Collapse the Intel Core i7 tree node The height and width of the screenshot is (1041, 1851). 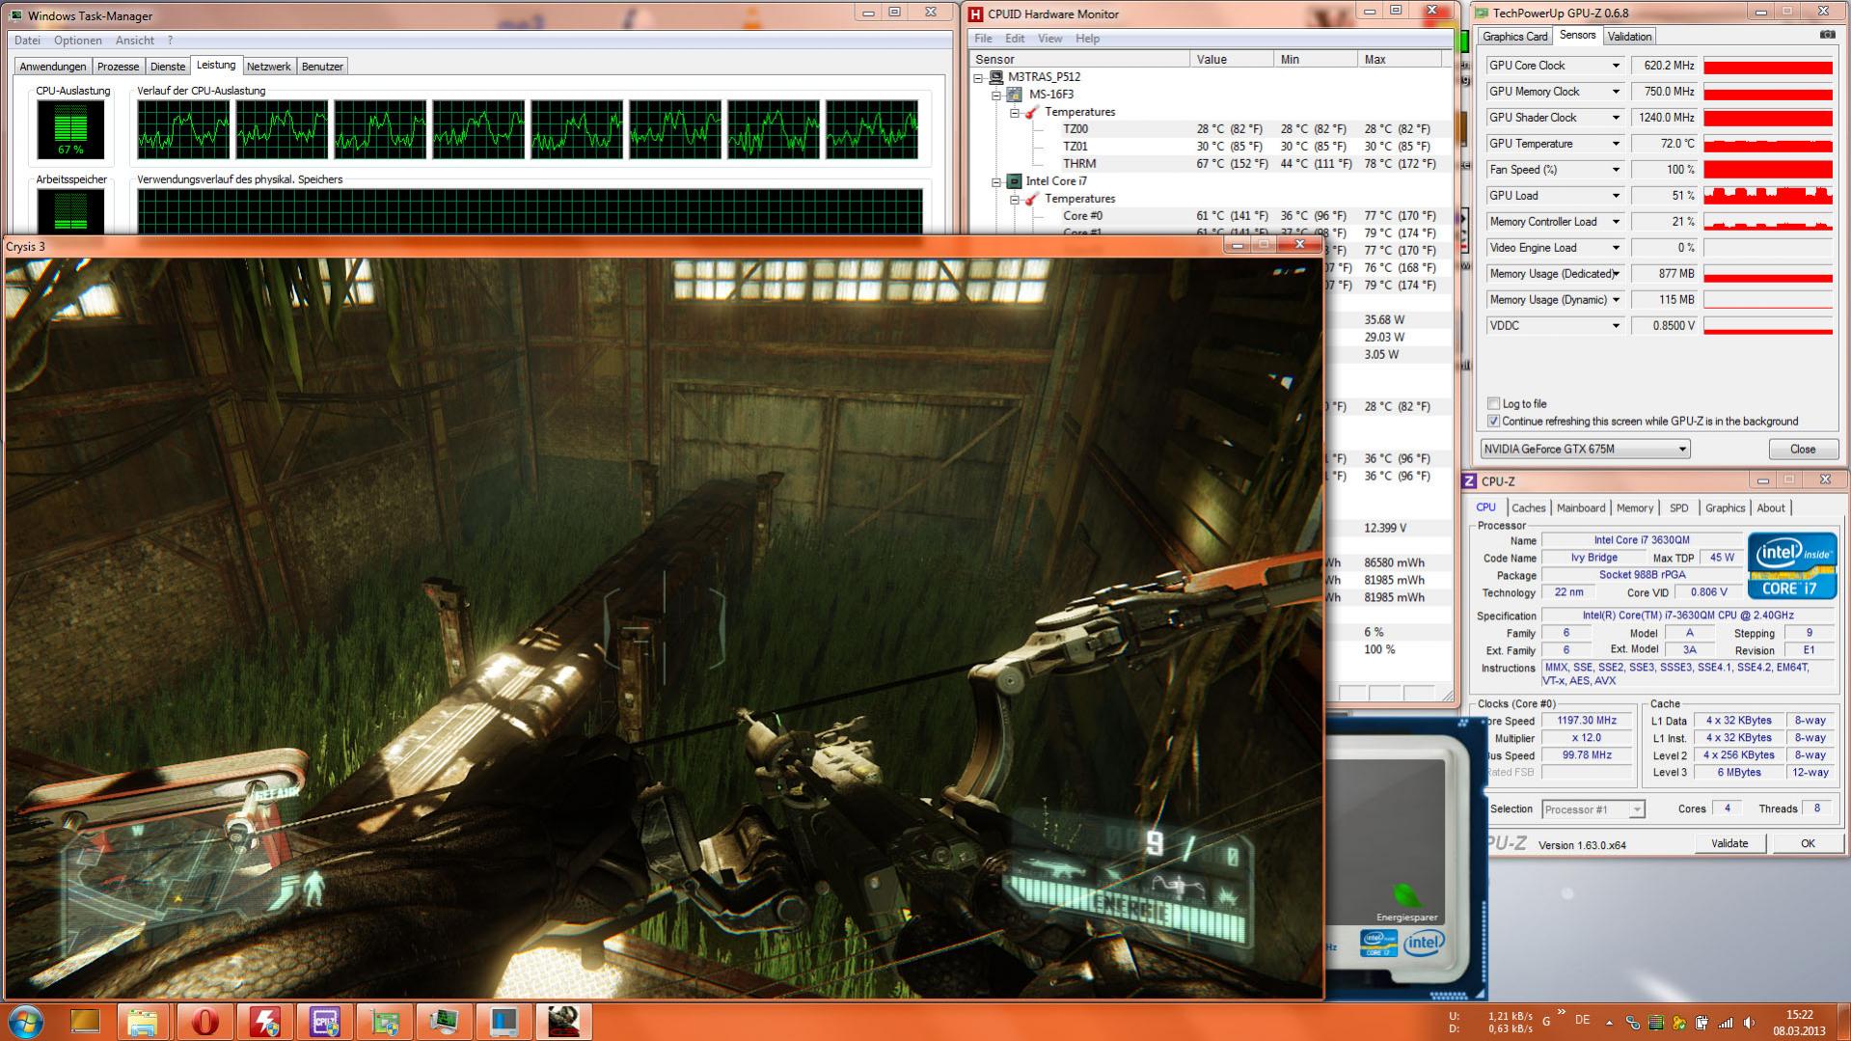[x=996, y=181]
